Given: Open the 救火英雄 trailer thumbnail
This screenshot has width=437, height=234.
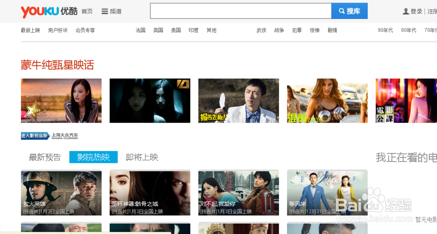Looking at the screenshot, I should coord(61,193).
